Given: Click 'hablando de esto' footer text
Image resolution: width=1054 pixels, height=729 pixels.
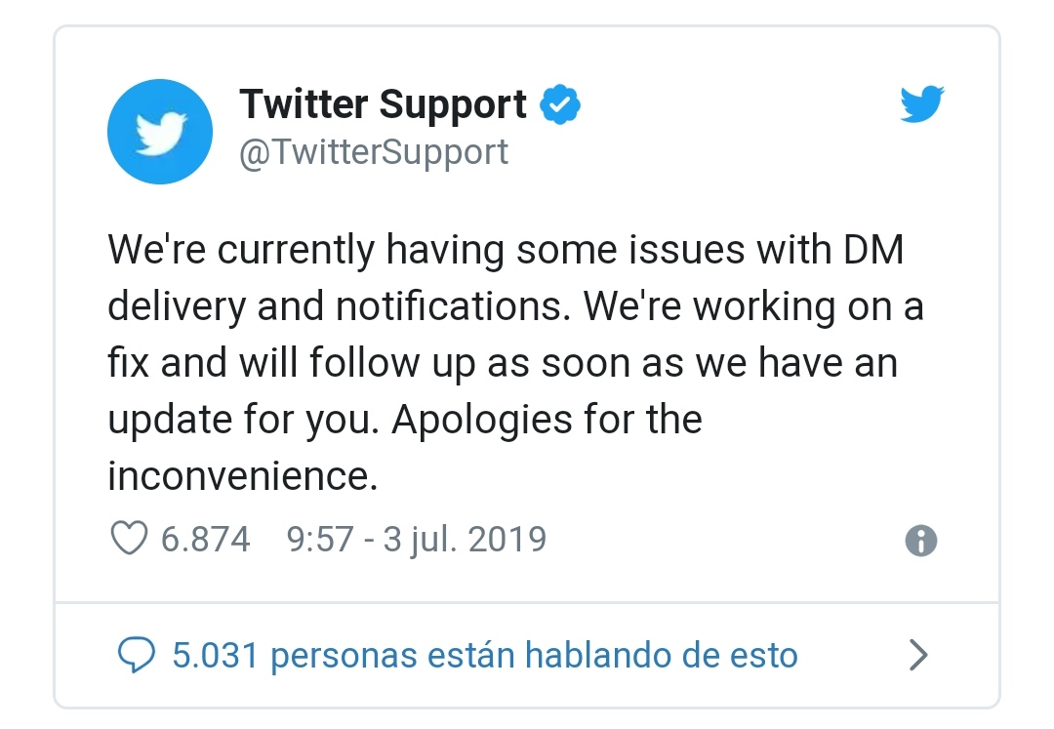Looking at the screenshot, I should click(x=662, y=655).
